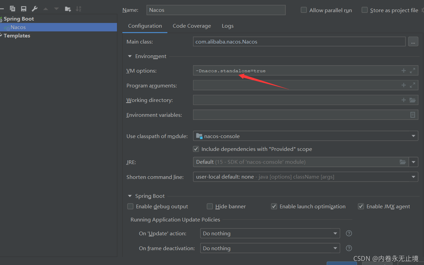Move configuration down arrow
Image resolution: width=424 pixels, height=265 pixels.
click(56, 9)
